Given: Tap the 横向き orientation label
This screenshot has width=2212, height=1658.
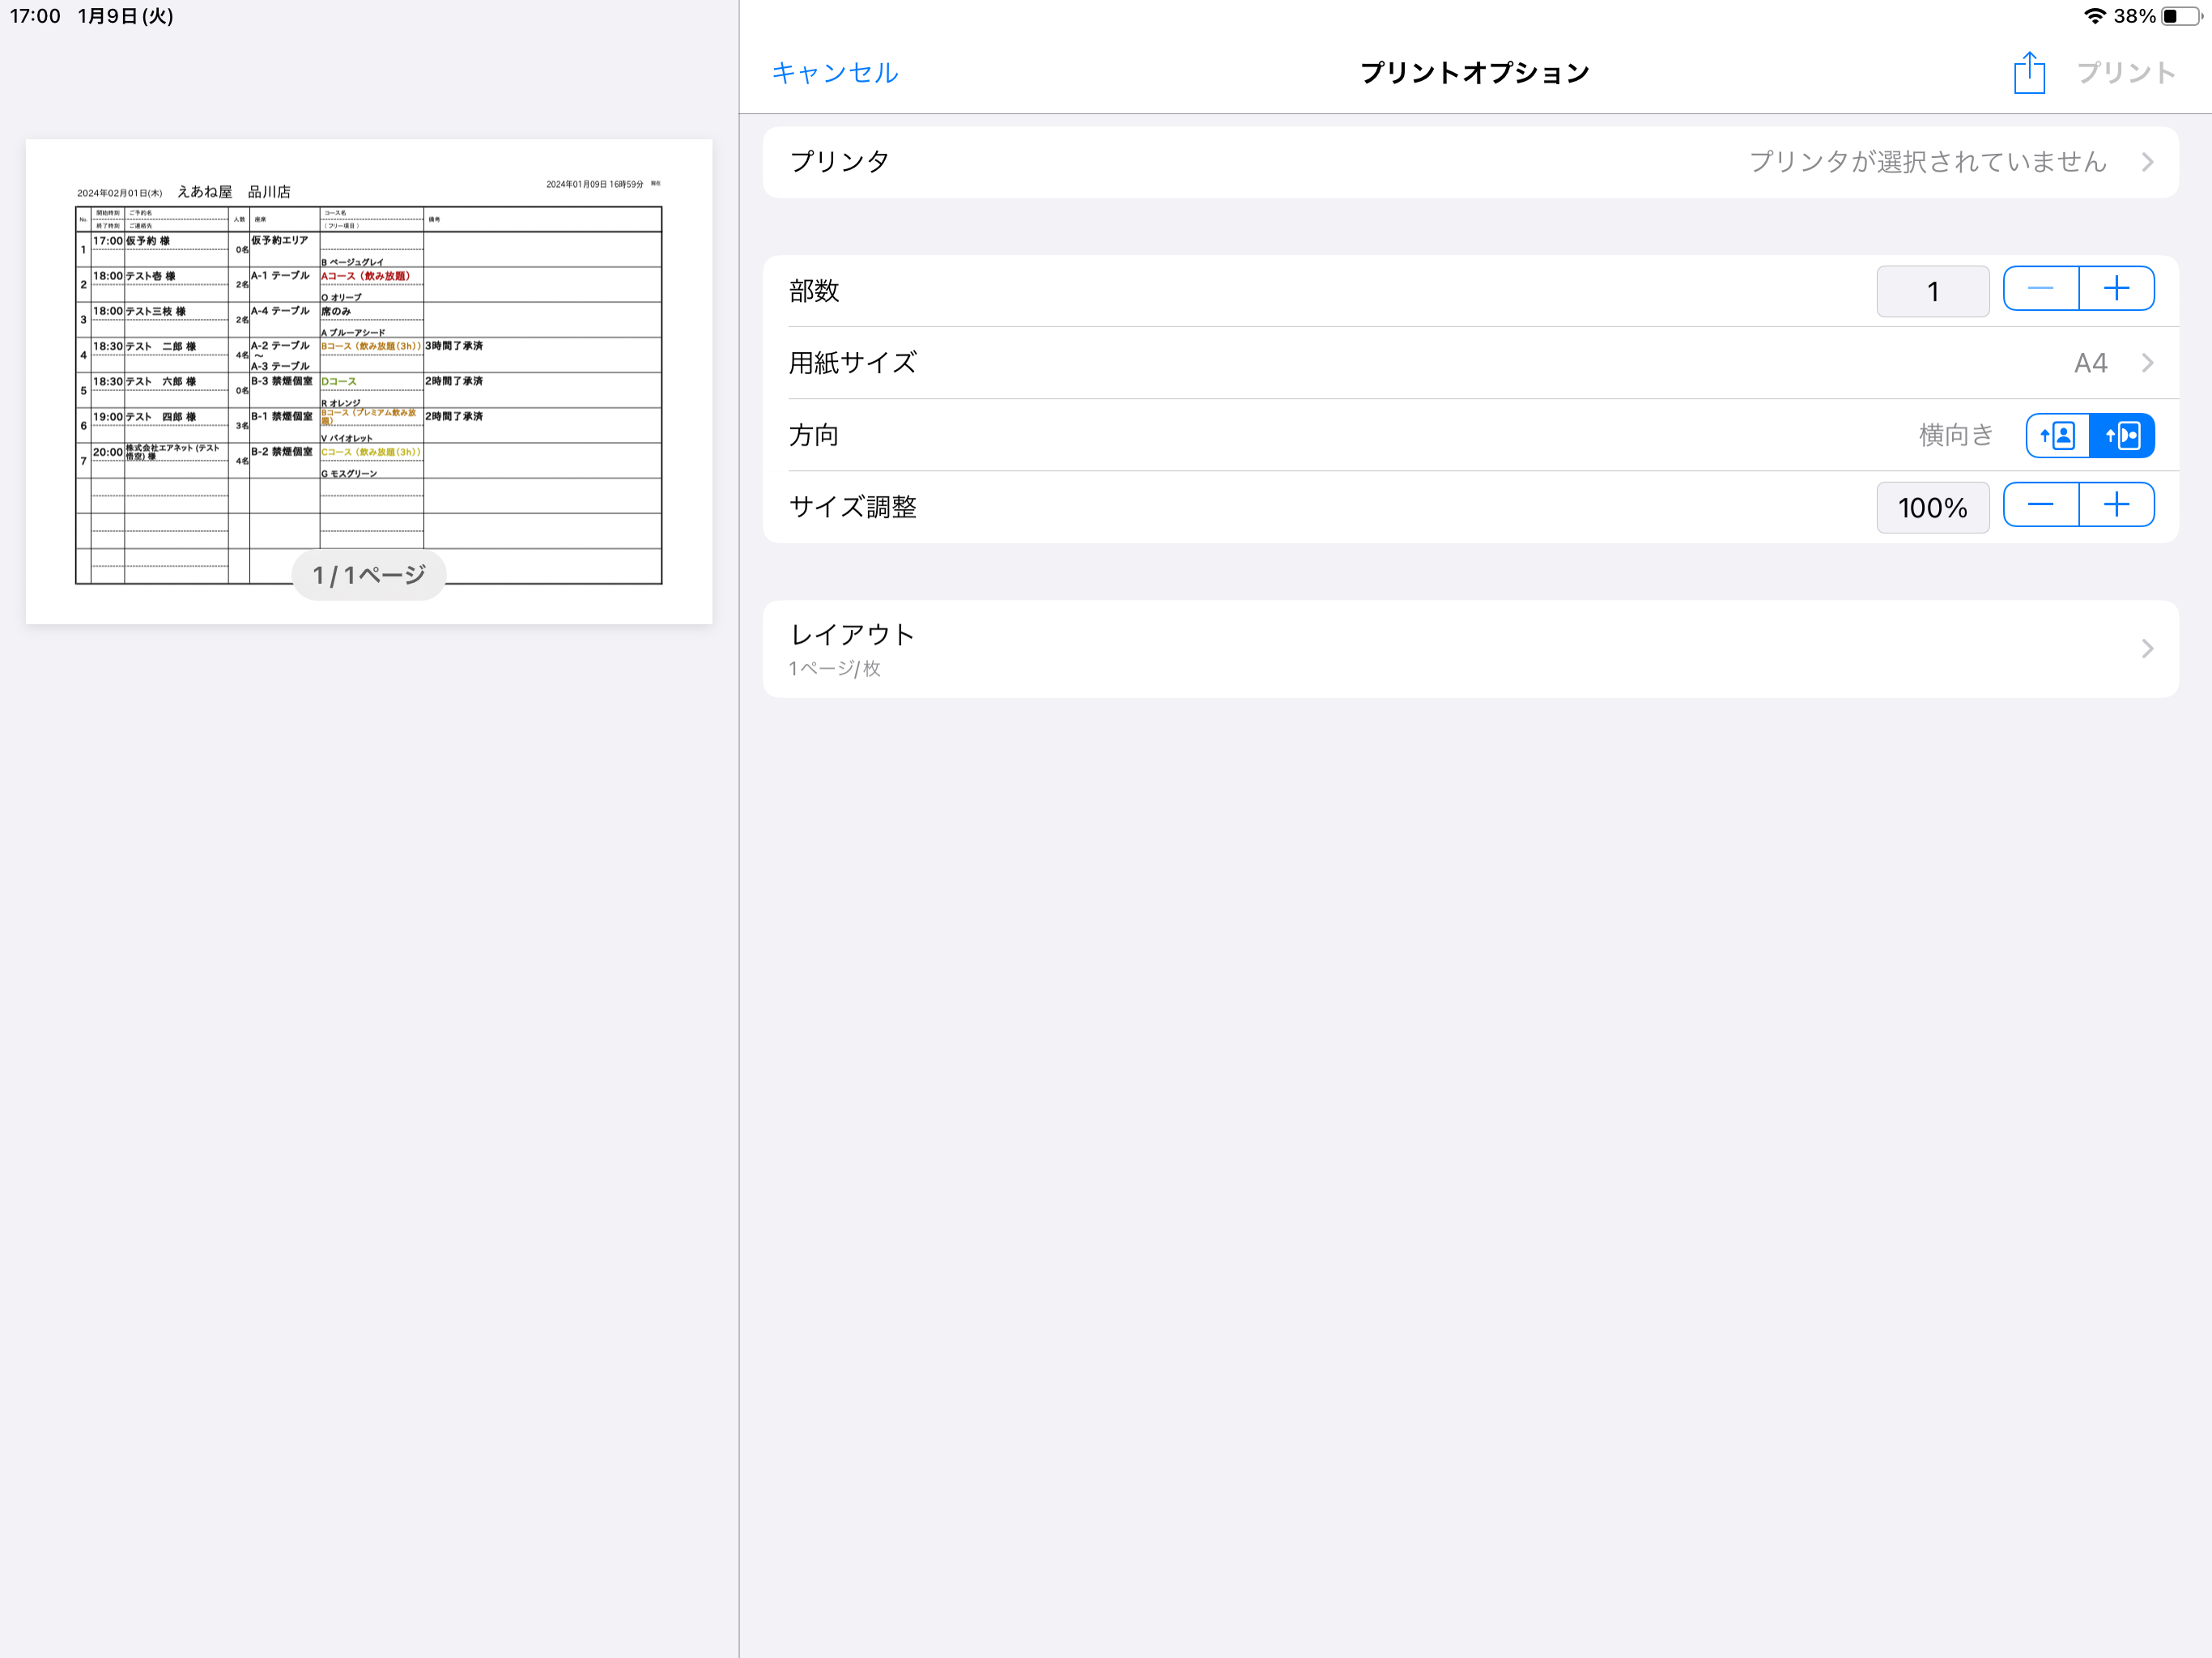Looking at the screenshot, I should [1956, 435].
